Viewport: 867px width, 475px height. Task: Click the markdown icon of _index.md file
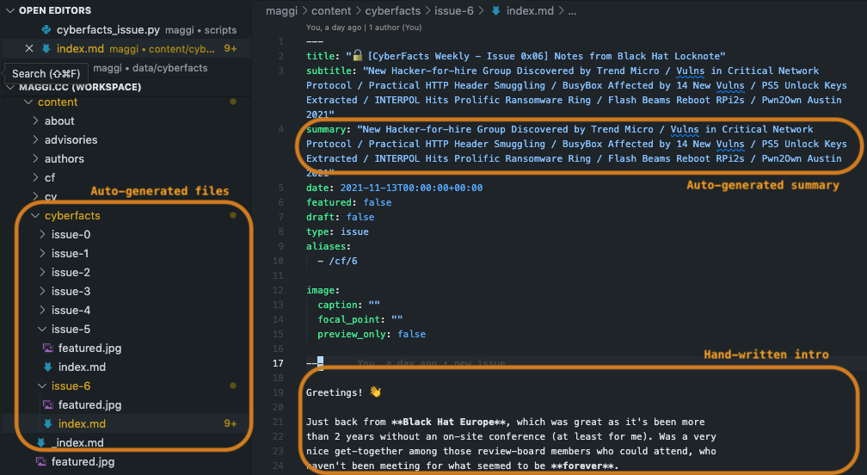[x=40, y=443]
